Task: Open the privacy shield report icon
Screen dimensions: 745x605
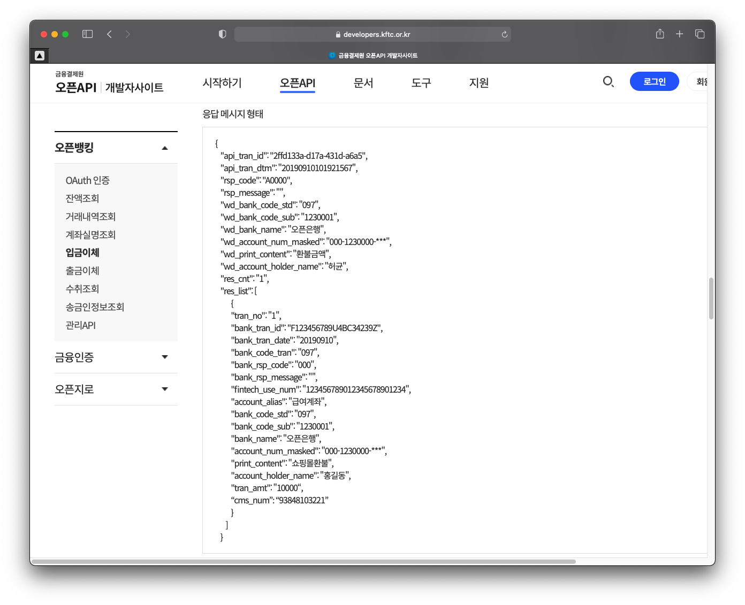Action: (x=223, y=34)
